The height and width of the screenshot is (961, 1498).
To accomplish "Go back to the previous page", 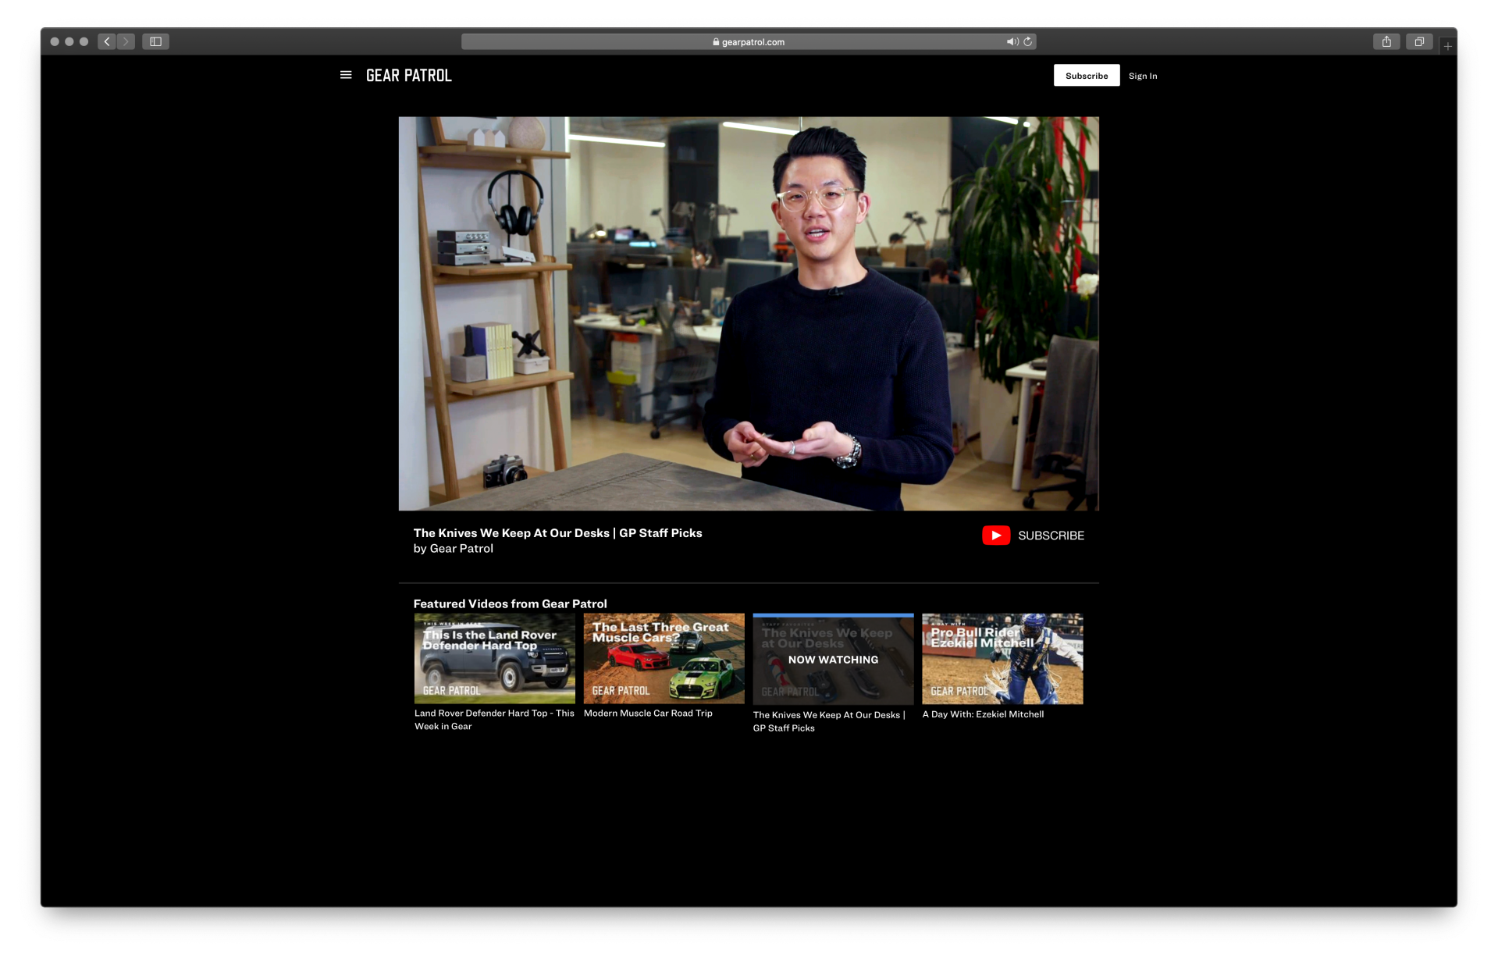I will pos(107,41).
